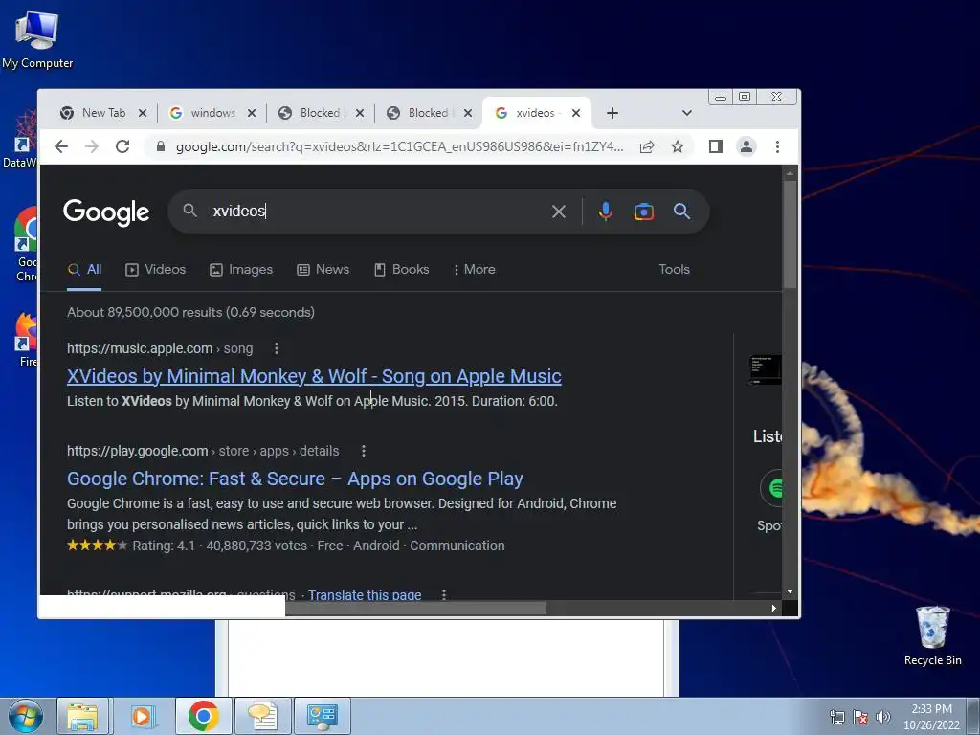Click the browser address bar URL
Viewport: 980px width, 735px height.
[x=399, y=146]
